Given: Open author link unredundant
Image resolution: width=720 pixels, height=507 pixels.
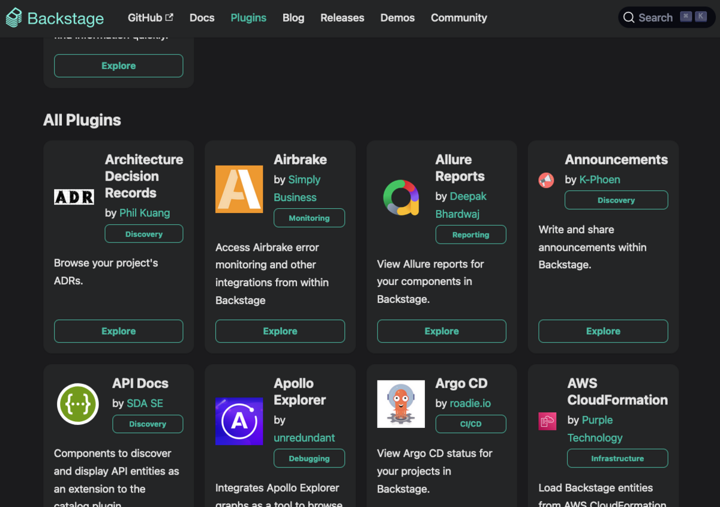Looking at the screenshot, I should (304, 438).
